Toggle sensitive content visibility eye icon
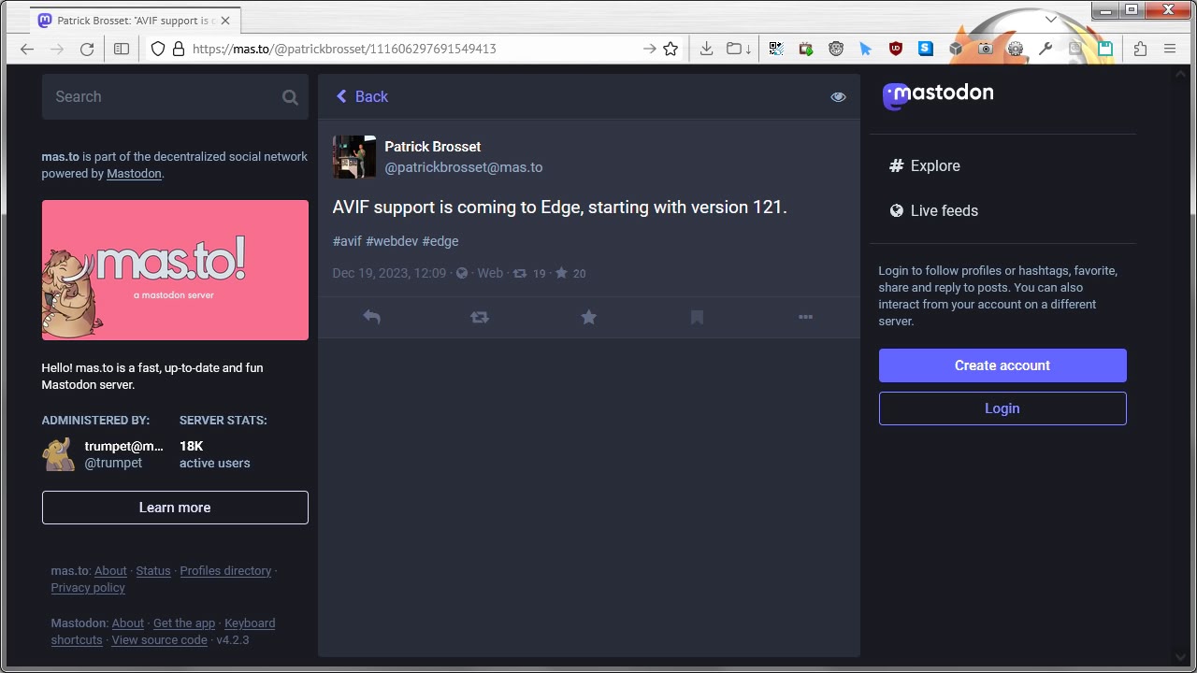The image size is (1197, 673). (838, 96)
